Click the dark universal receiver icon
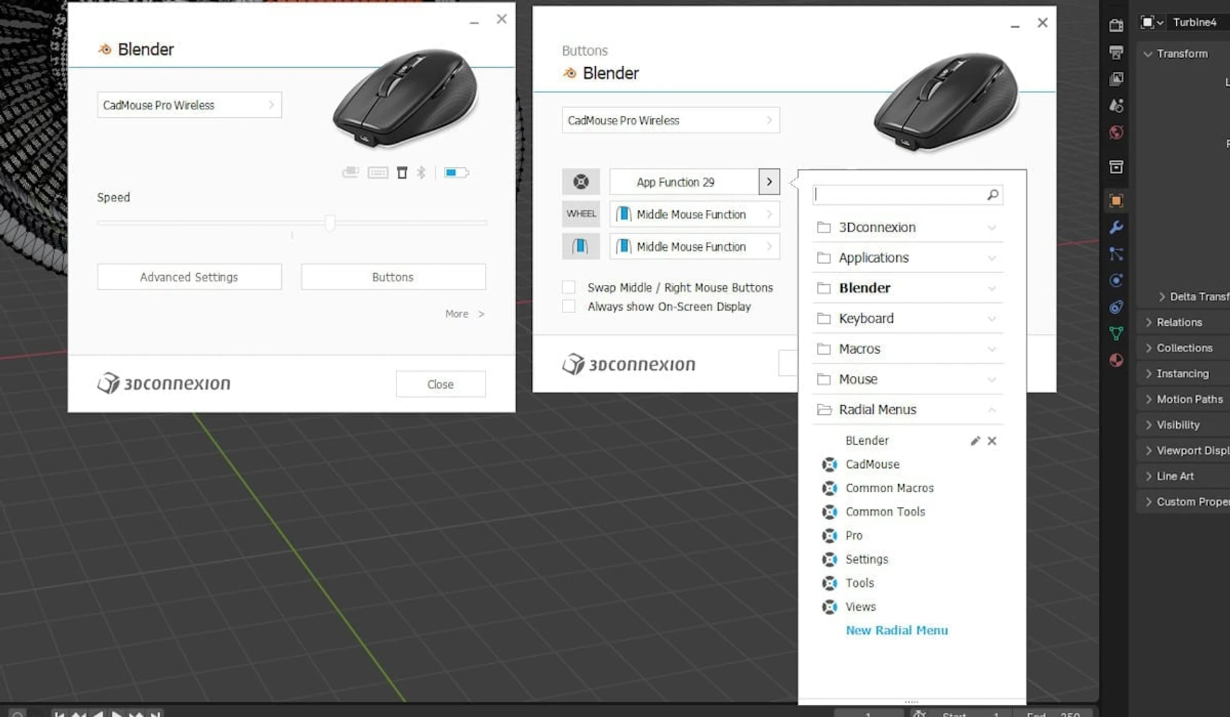1230x717 pixels. [x=402, y=172]
